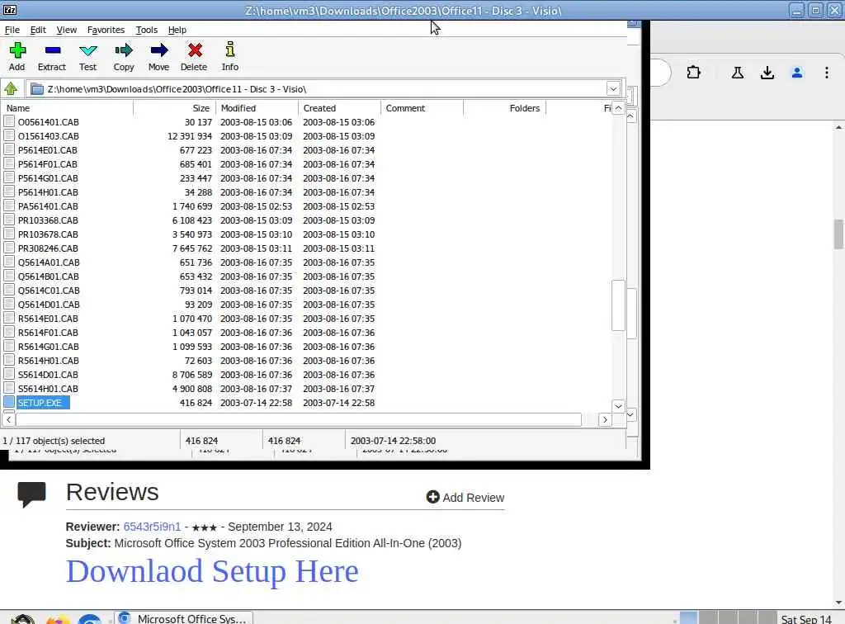Open the Tools menu

147,30
